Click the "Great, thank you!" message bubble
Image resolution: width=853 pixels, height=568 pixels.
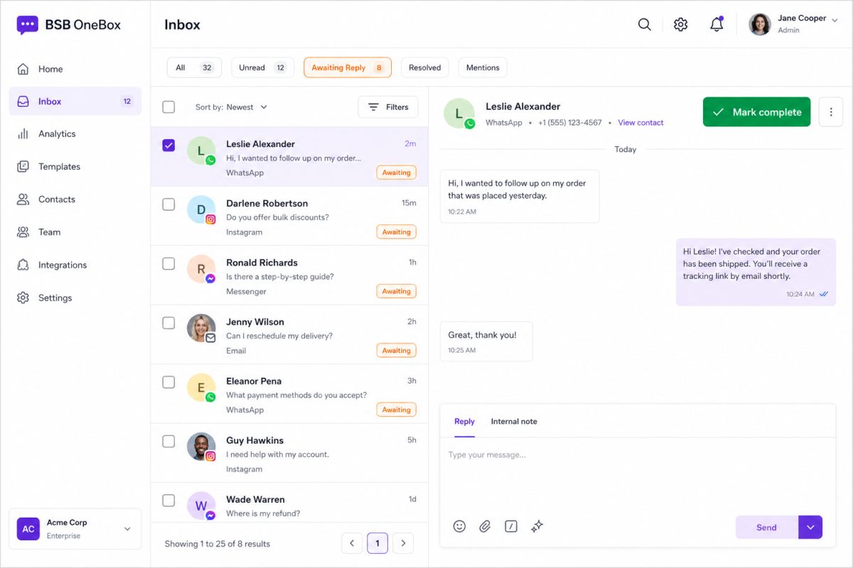click(486, 342)
